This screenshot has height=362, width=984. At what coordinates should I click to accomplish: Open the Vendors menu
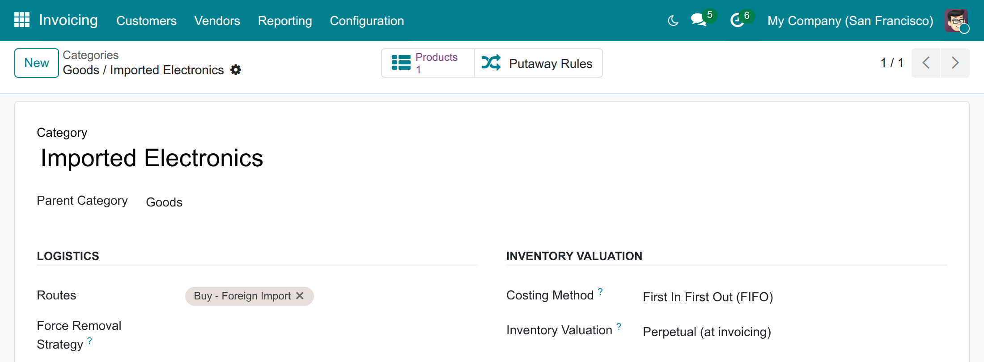pos(217,21)
